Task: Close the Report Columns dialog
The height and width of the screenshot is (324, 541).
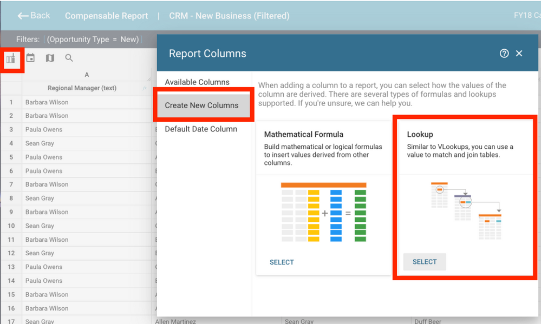Action: [x=519, y=53]
